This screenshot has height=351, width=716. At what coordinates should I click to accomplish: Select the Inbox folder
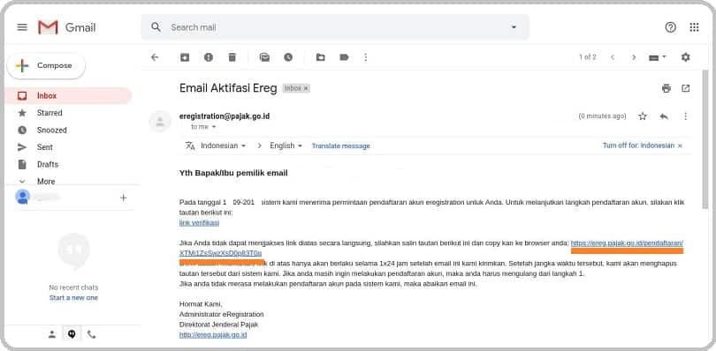click(68, 96)
